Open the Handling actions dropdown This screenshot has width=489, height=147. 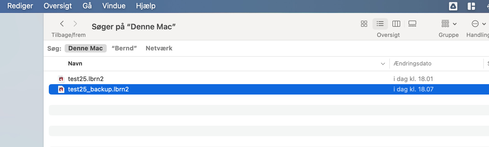479,24
